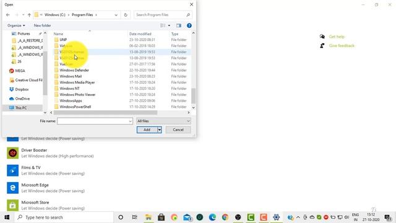Sort by Date modified column
The width and height of the screenshot is (396, 223).
(140, 34)
